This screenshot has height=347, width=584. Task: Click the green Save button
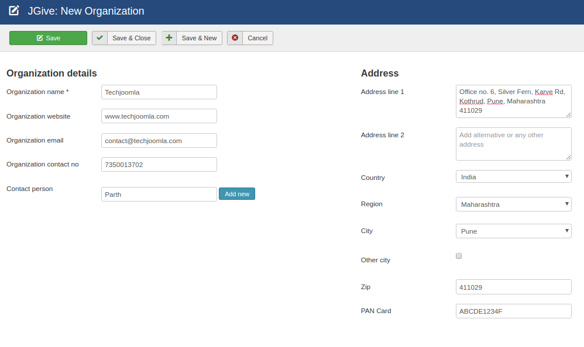point(48,38)
